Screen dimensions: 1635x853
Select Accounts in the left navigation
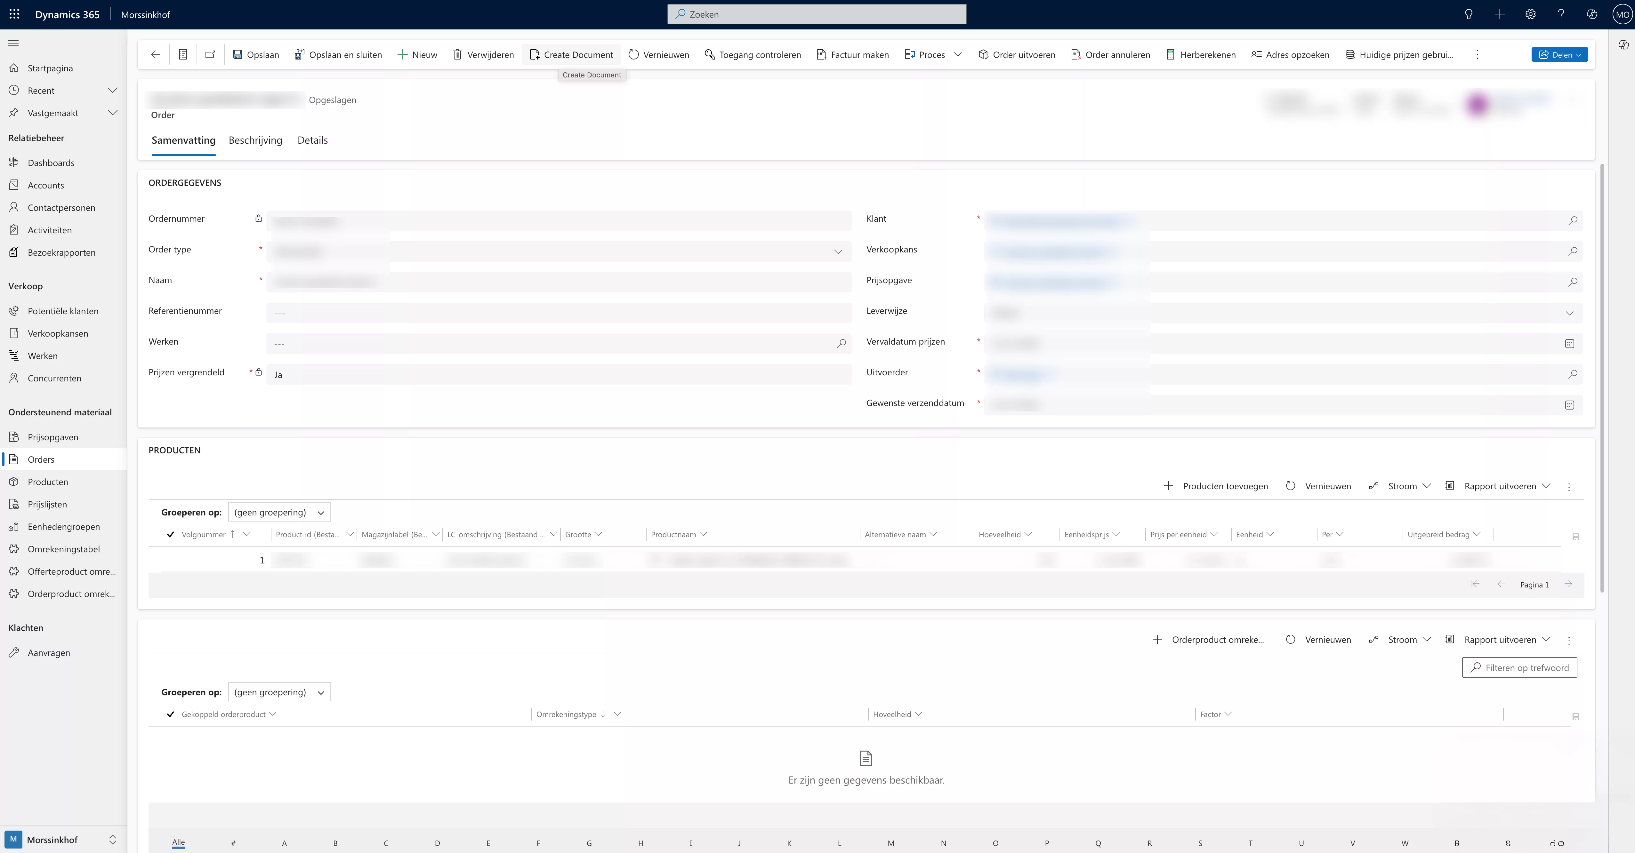(x=46, y=185)
